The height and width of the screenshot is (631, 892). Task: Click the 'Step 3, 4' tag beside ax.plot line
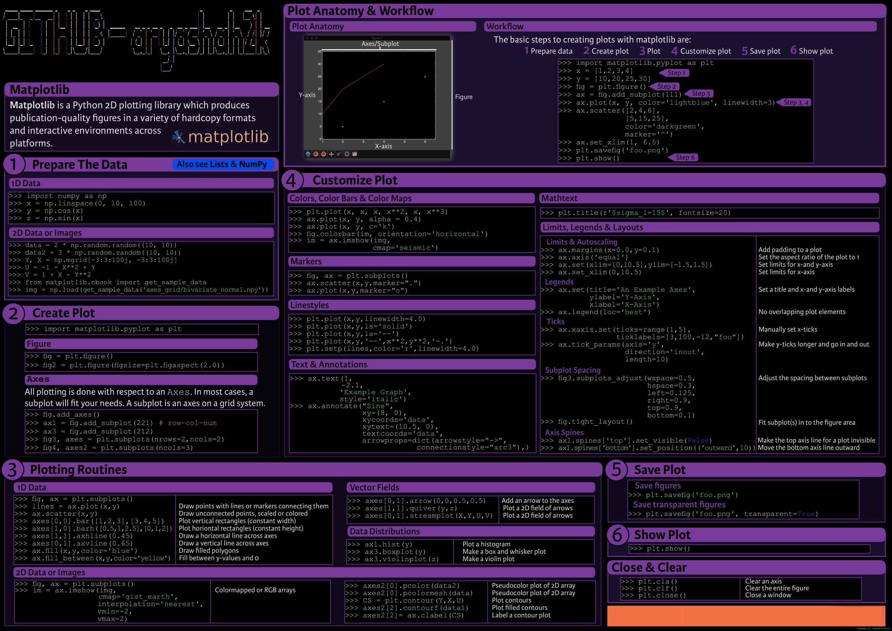(793, 103)
